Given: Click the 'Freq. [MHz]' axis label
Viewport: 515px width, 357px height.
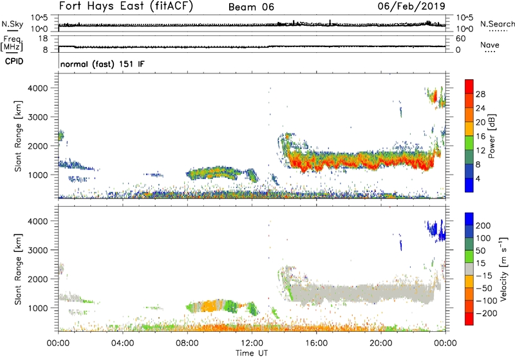Looking at the screenshot, I should [12, 43].
